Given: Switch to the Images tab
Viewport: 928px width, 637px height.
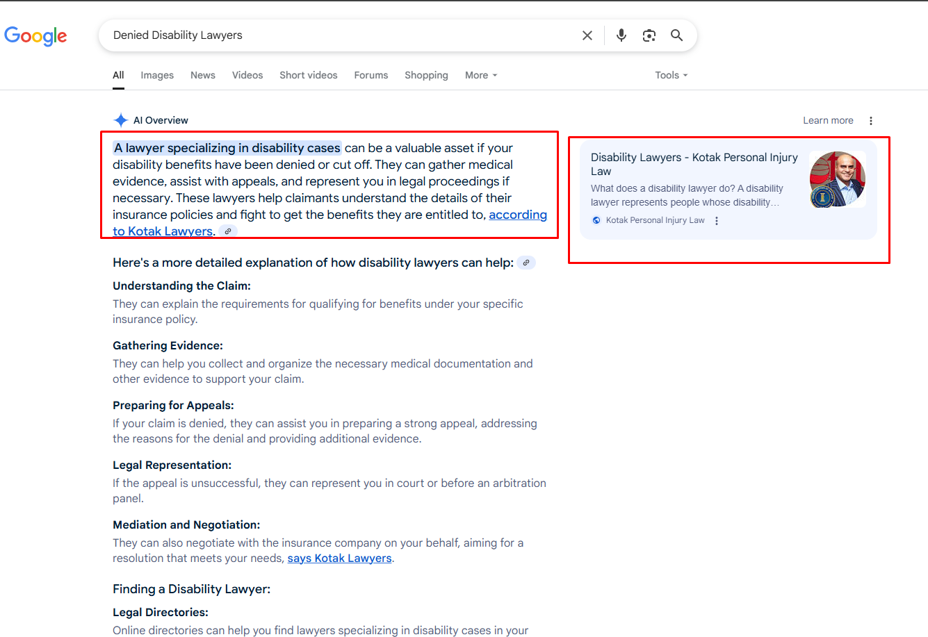Looking at the screenshot, I should click(x=157, y=75).
